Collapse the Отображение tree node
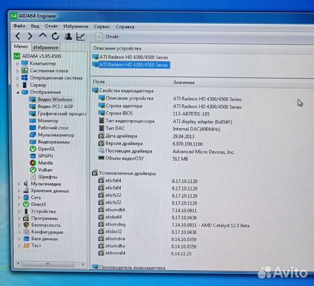Image resolution: width=314 pixels, height=286 pixels. (18, 92)
